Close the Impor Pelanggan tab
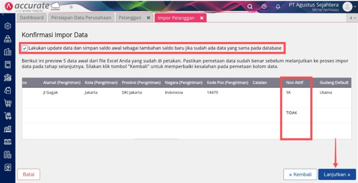This screenshot has width=358, height=183. pyautogui.click(x=202, y=18)
